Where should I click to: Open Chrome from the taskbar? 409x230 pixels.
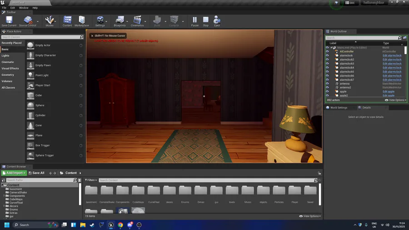[120, 225]
